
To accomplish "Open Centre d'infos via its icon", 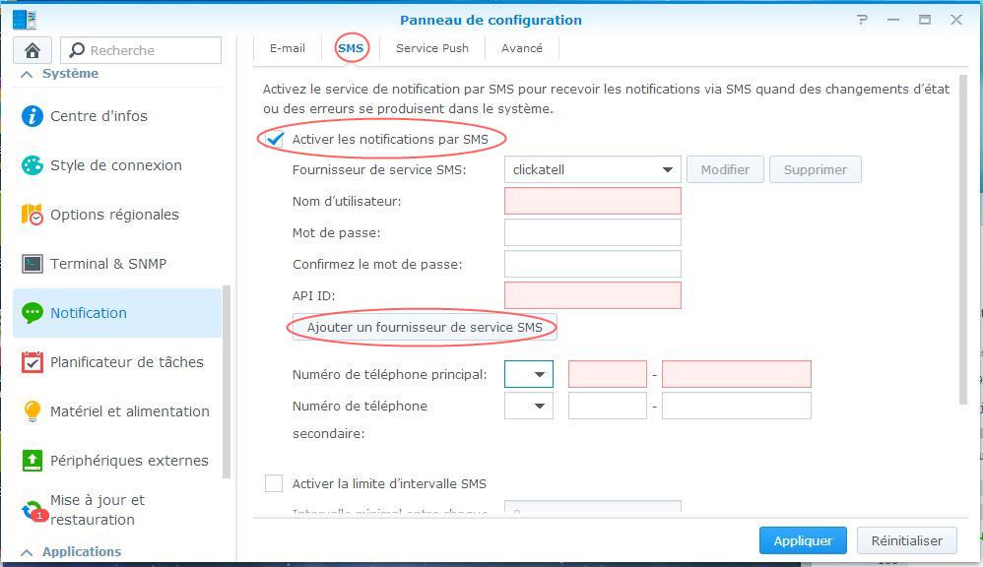I will pyautogui.click(x=33, y=116).
